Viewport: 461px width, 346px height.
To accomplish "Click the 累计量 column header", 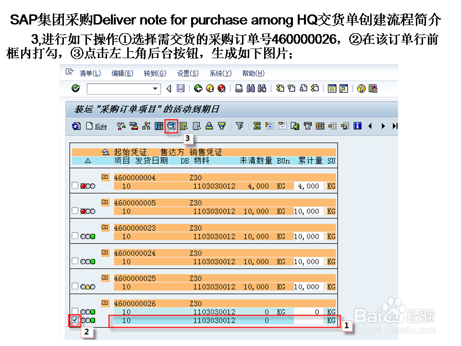I will coord(310,161).
